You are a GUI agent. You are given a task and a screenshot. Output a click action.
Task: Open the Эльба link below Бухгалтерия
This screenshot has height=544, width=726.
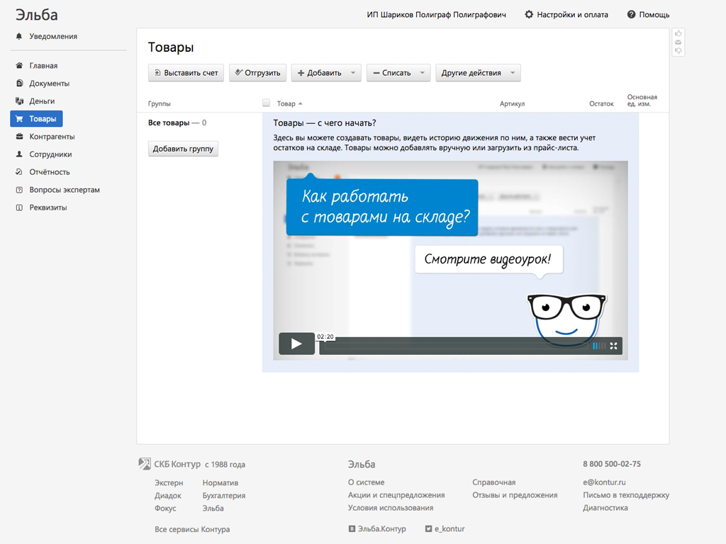(x=213, y=508)
